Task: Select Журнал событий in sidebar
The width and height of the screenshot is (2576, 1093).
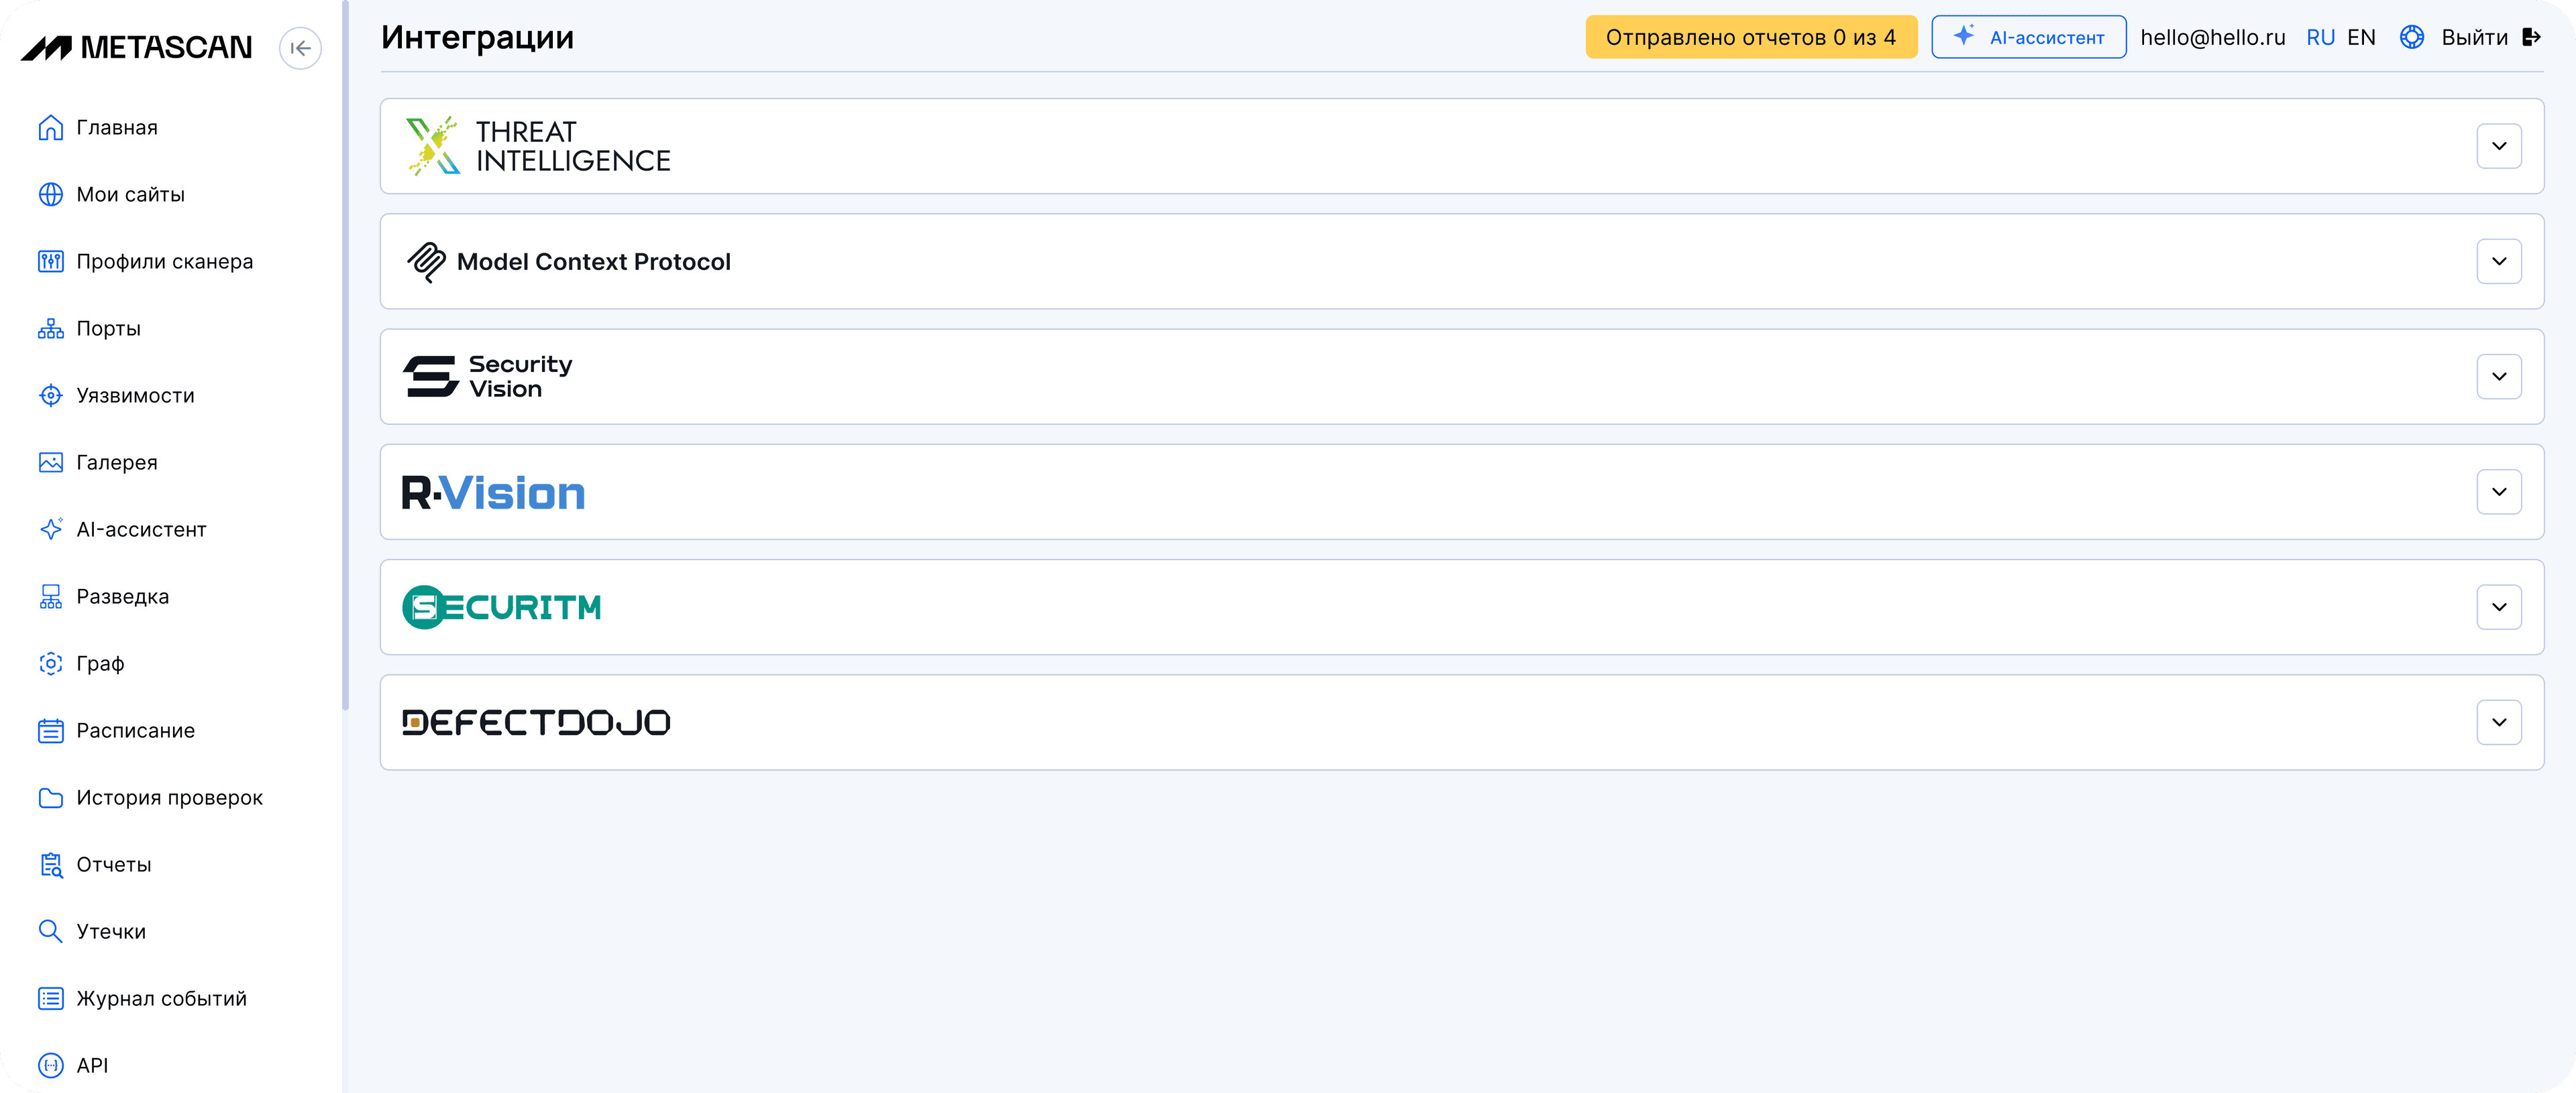Action: coord(162,998)
